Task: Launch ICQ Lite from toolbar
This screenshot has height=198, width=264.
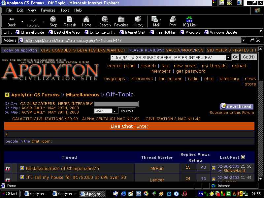Action: click(189, 19)
